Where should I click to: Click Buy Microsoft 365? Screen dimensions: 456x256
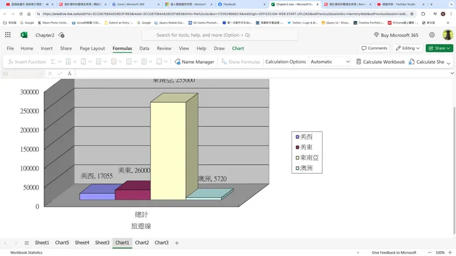coord(396,35)
